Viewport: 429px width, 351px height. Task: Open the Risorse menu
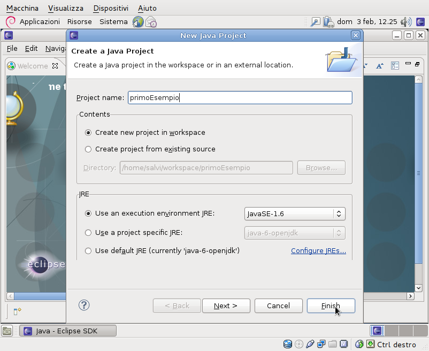(x=80, y=22)
